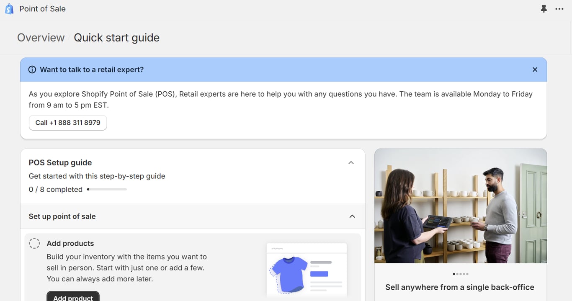Click the Shopify logo icon
Screen dimensions: 572x301
tap(9, 8)
